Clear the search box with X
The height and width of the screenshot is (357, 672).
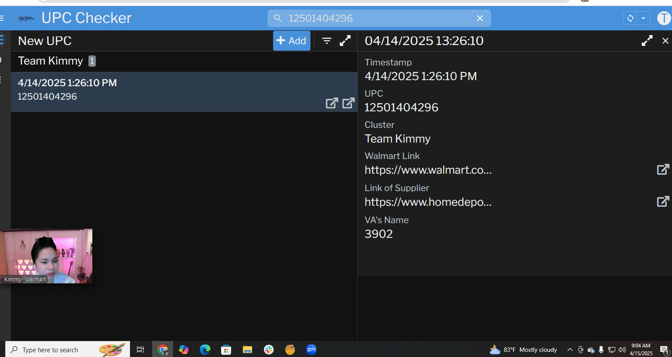[480, 18]
